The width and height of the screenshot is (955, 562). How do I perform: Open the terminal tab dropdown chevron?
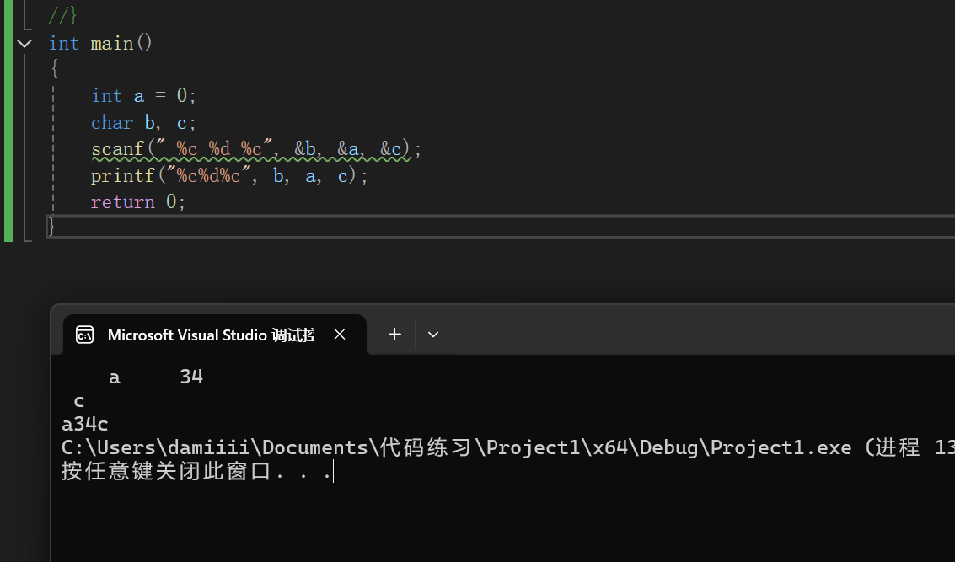click(433, 335)
